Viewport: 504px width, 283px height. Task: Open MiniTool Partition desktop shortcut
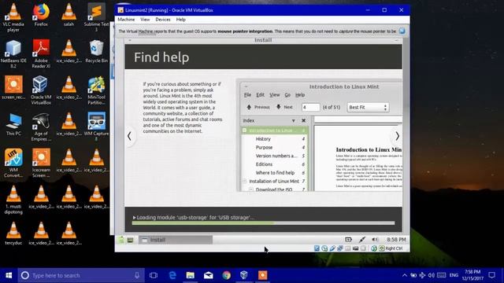click(x=96, y=90)
